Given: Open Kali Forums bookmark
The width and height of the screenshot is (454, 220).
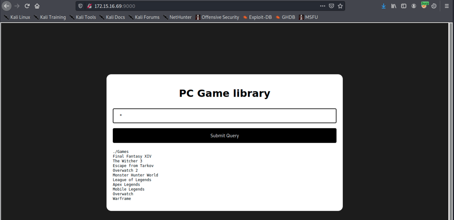Looking at the screenshot, I should (144, 17).
